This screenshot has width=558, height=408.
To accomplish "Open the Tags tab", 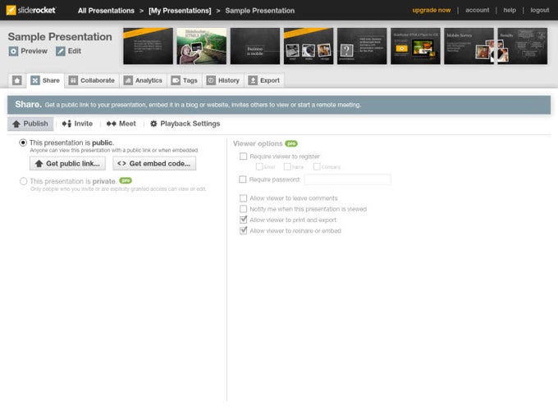I will coord(185,80).
